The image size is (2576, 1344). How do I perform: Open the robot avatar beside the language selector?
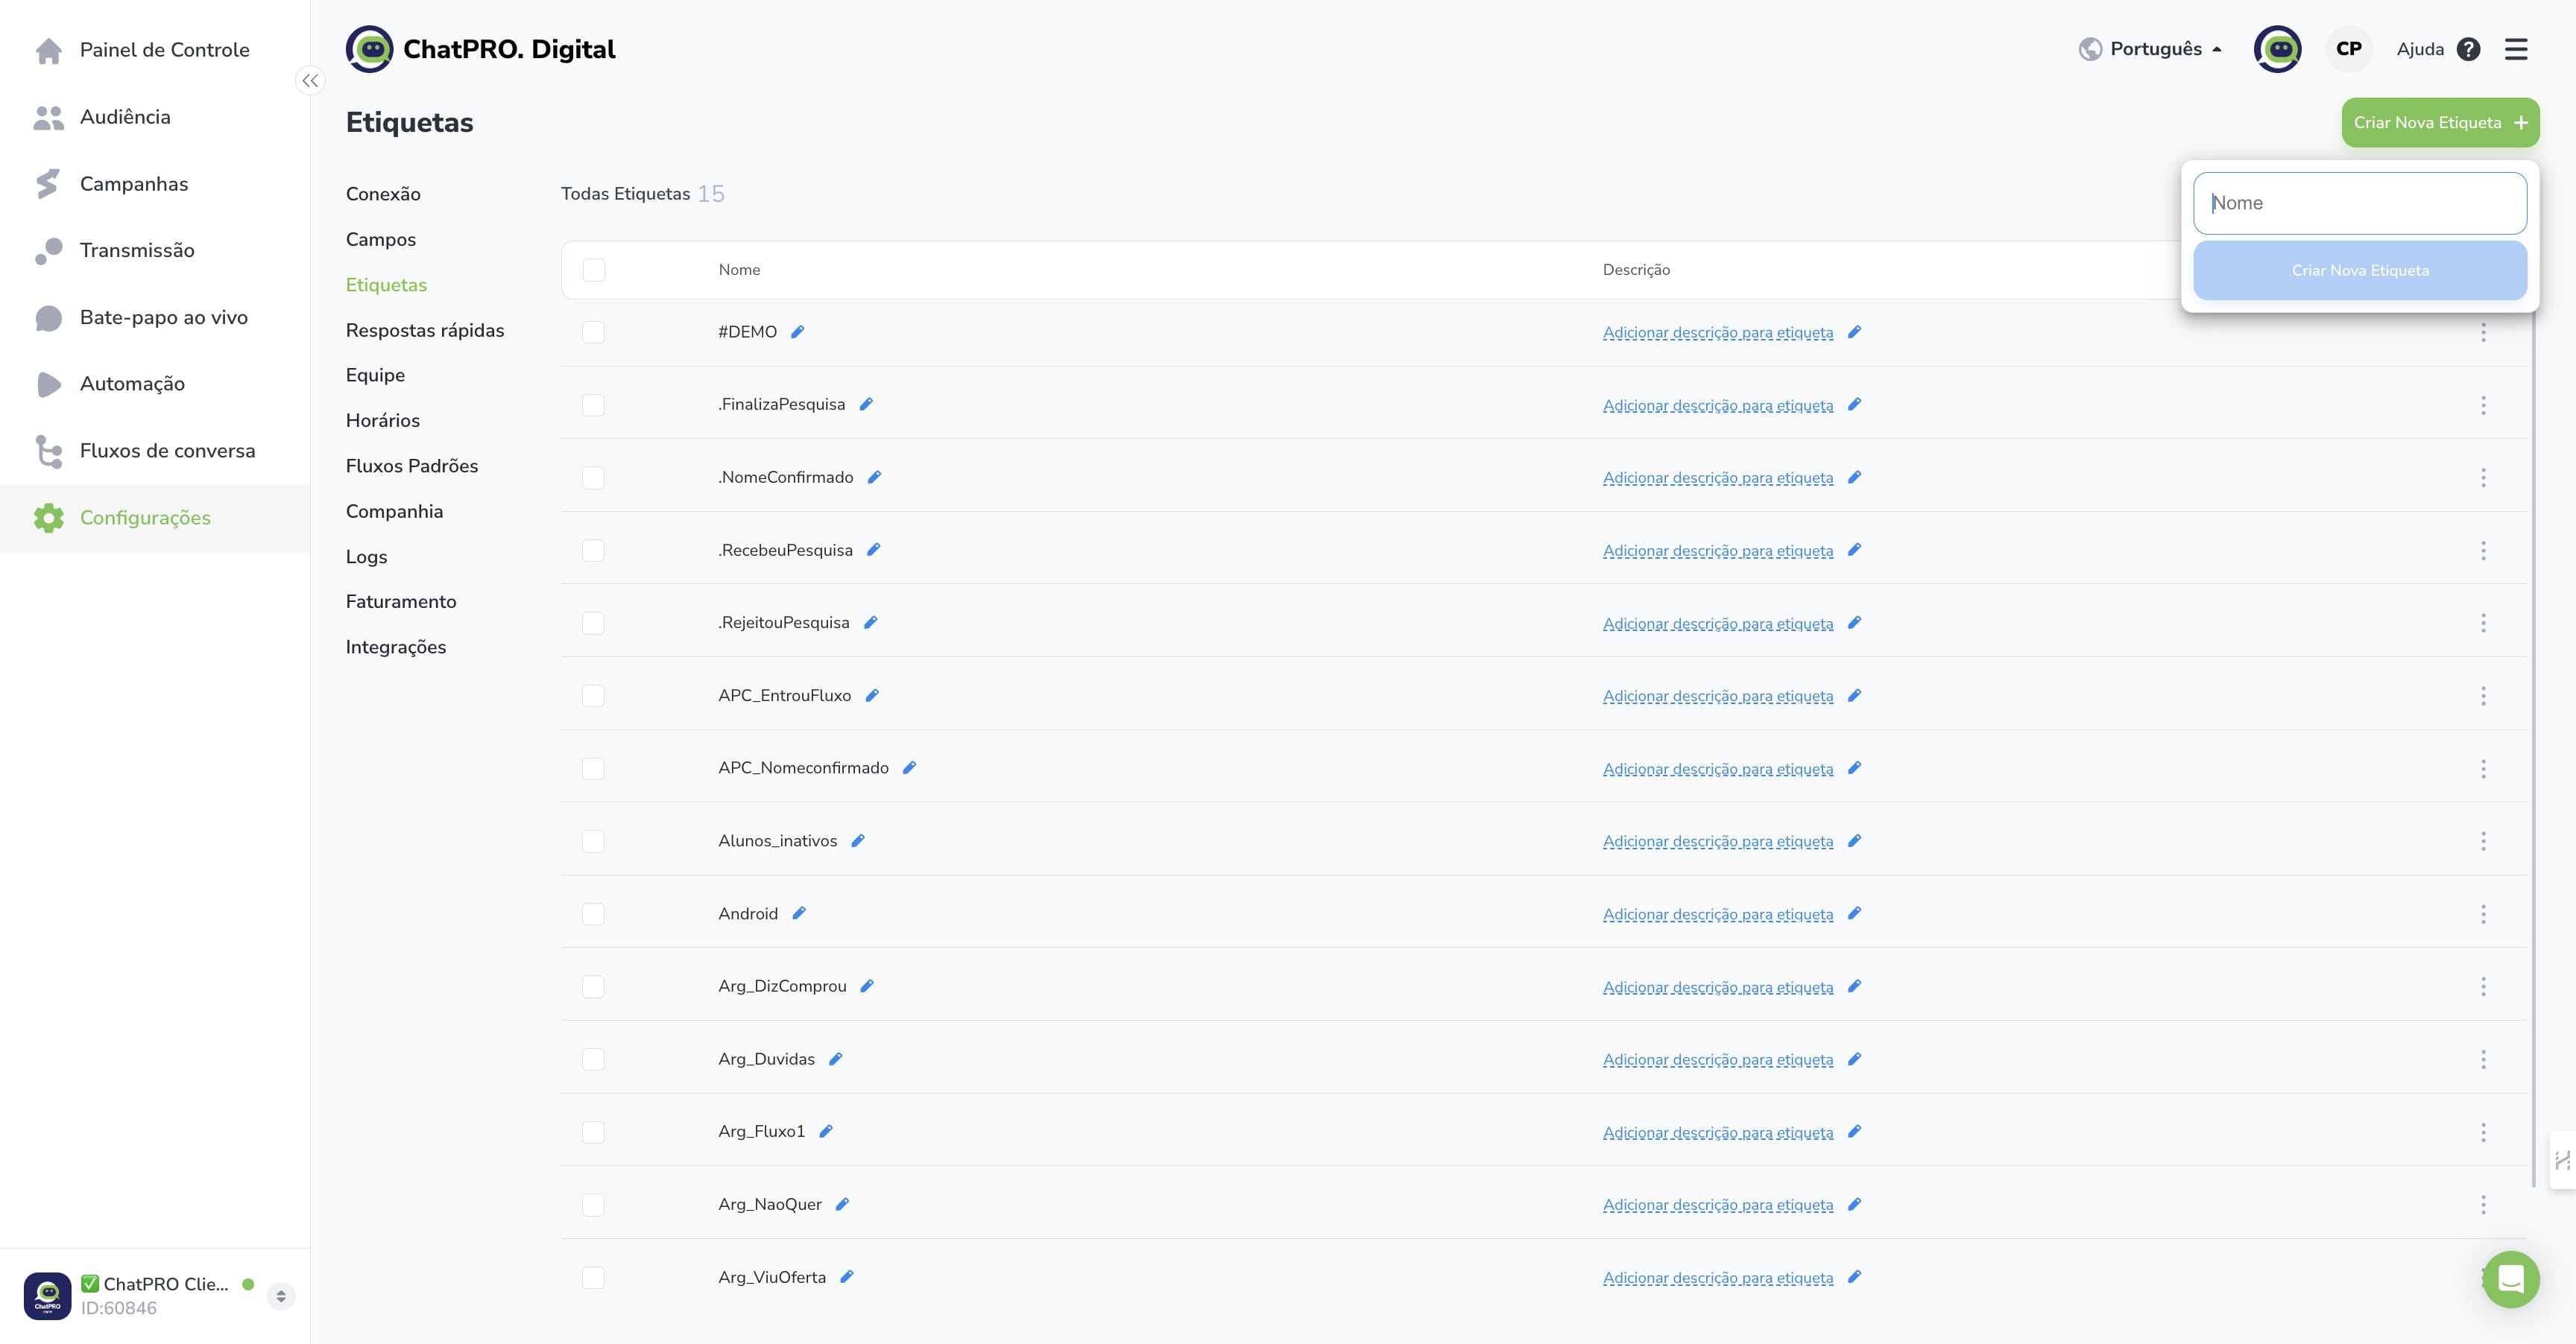pos(2277,49)
